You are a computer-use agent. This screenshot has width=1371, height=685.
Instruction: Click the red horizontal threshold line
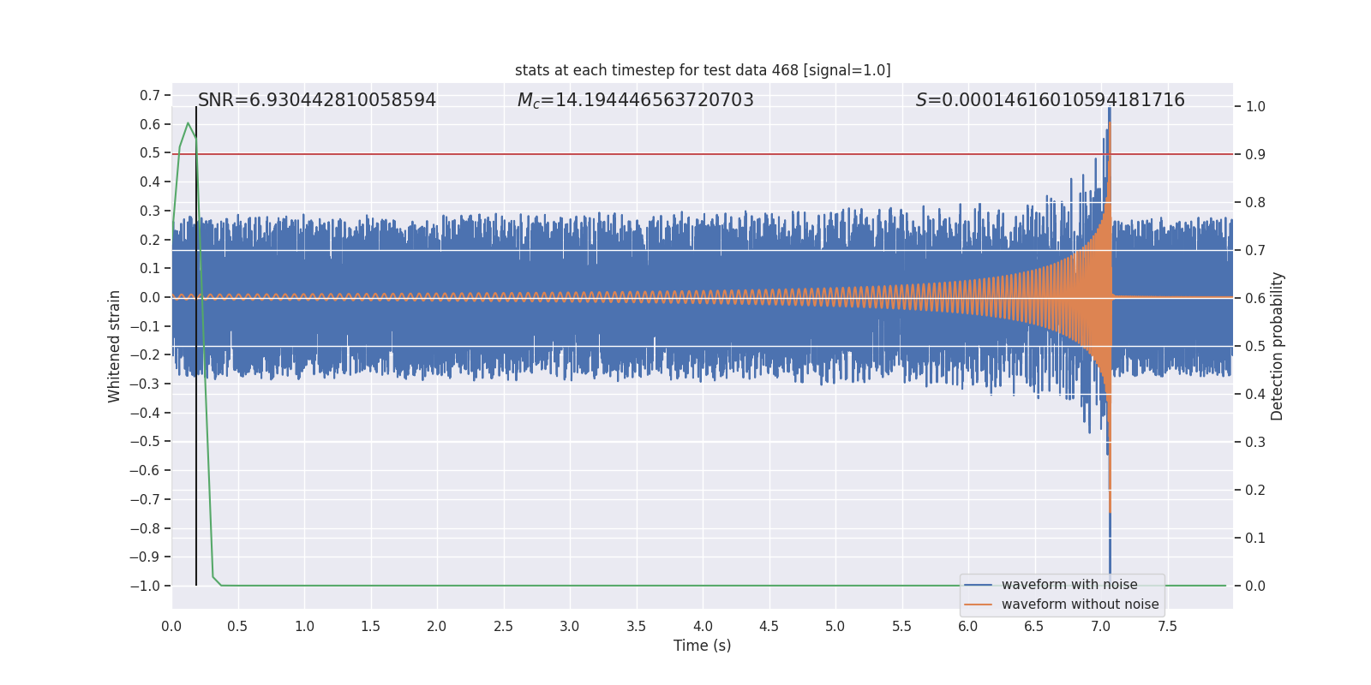click(x=703, y=154)
